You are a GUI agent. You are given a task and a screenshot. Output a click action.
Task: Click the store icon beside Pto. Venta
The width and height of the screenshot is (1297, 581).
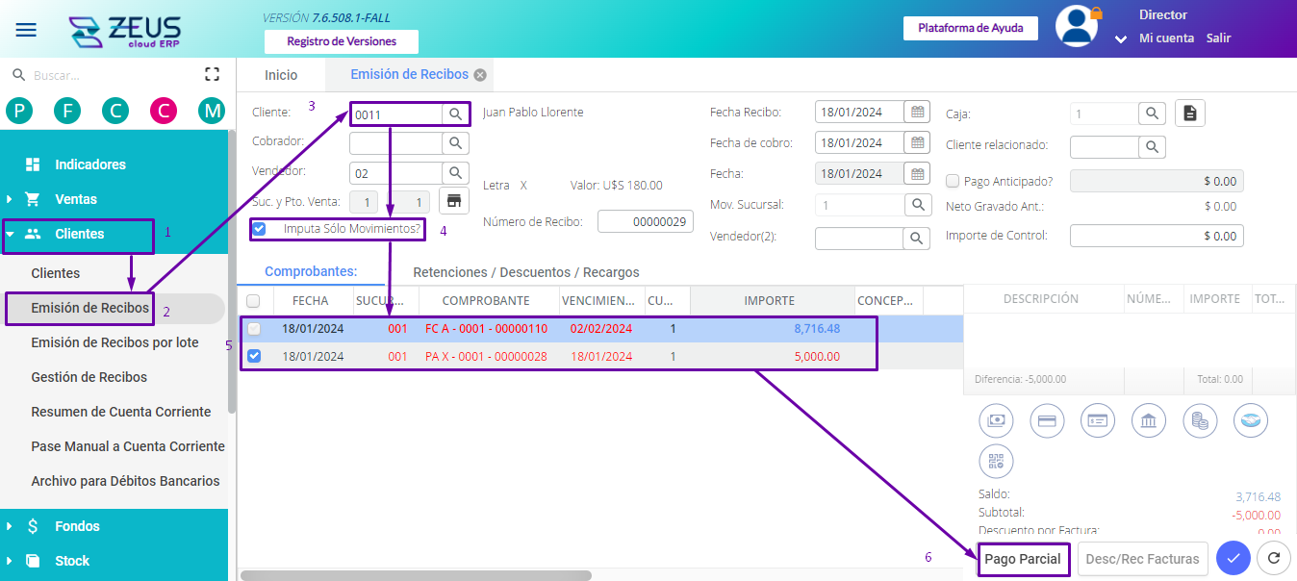[454, 201]
